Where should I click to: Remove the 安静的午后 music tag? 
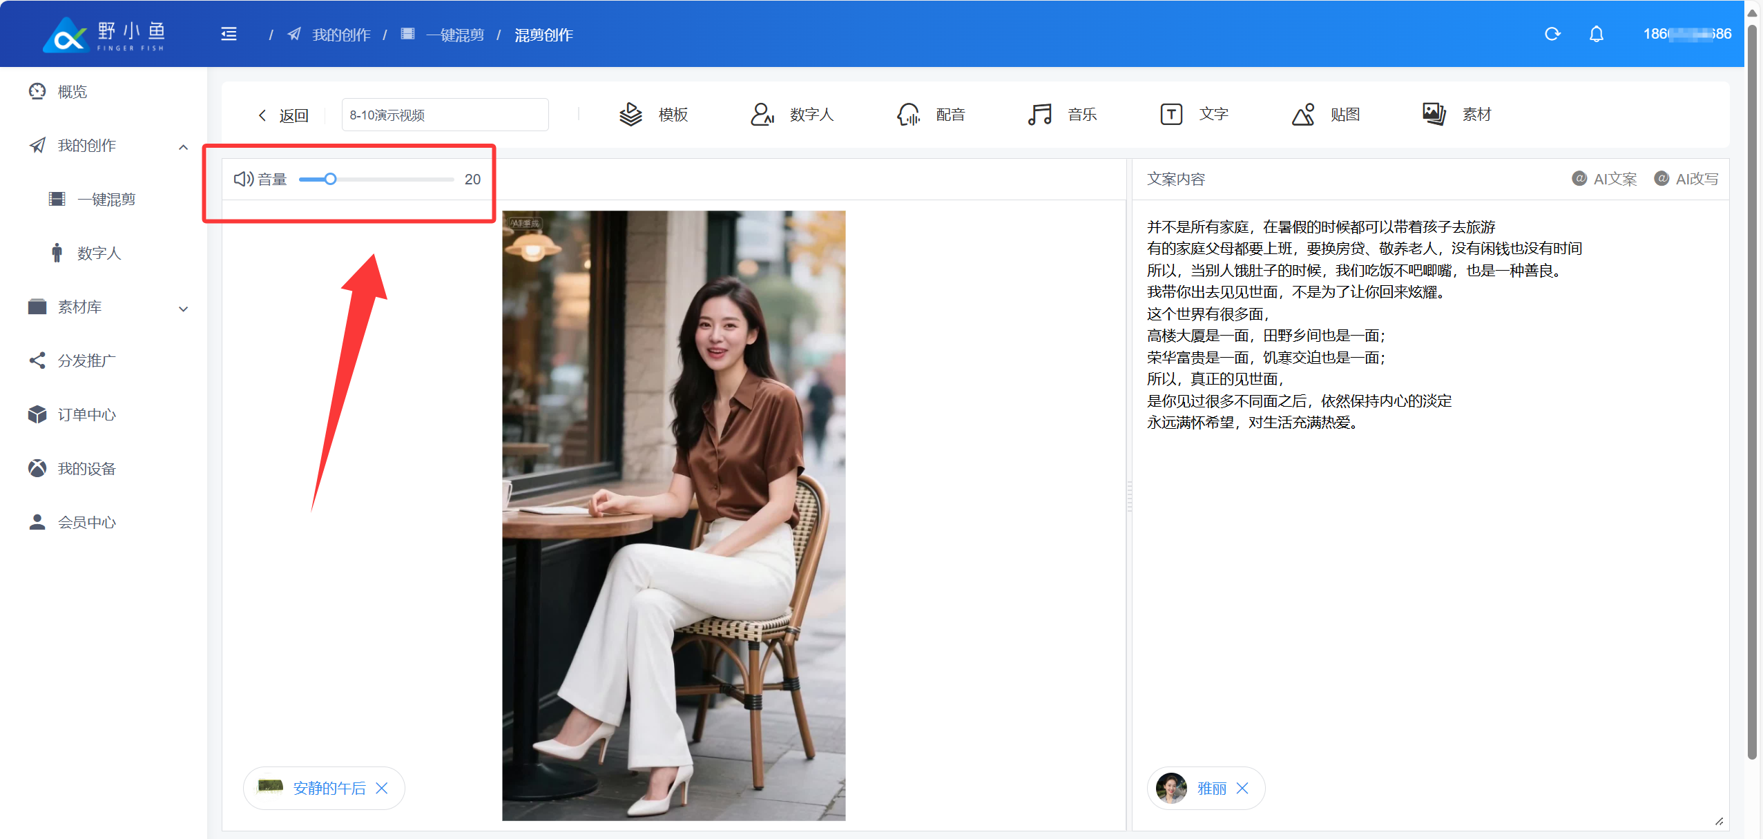pos(382,788)
